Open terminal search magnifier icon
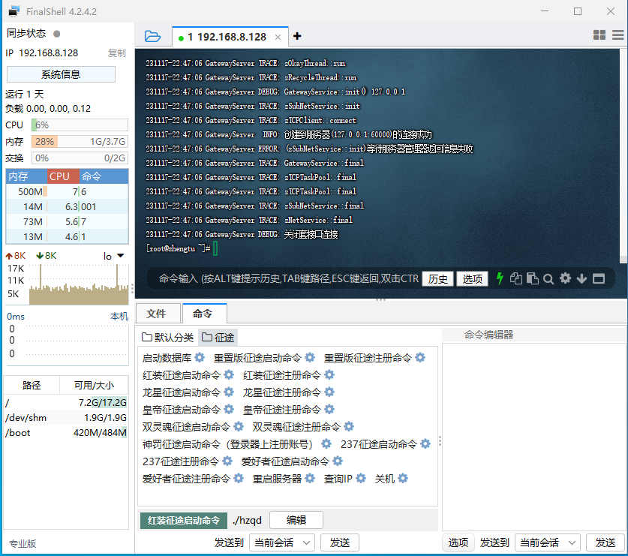Image resolution: width=628 pixels, height=556 pixels. (548, 278)
